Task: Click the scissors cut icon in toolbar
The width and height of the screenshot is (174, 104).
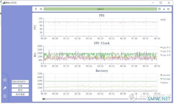Action: pyautogui.click(x=164, y=9)
